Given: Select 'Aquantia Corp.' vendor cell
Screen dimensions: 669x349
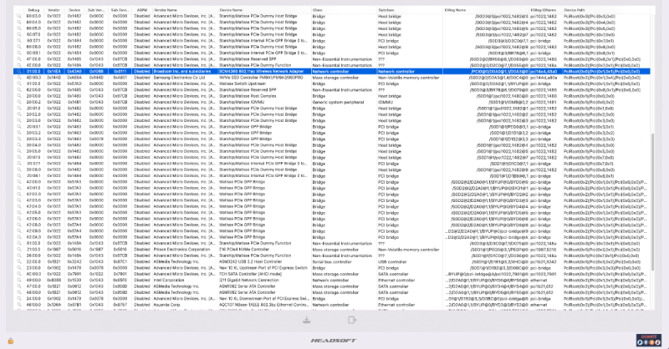Looking at the screenshot, I should coord(166,305).
